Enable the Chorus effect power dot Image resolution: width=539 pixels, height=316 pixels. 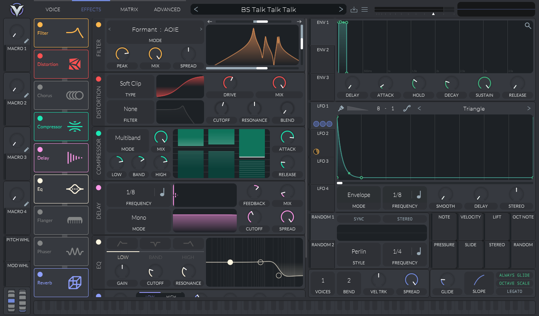tap(40, 87)
